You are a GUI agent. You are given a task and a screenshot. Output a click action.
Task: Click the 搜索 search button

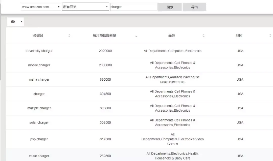tap(170, 7)
